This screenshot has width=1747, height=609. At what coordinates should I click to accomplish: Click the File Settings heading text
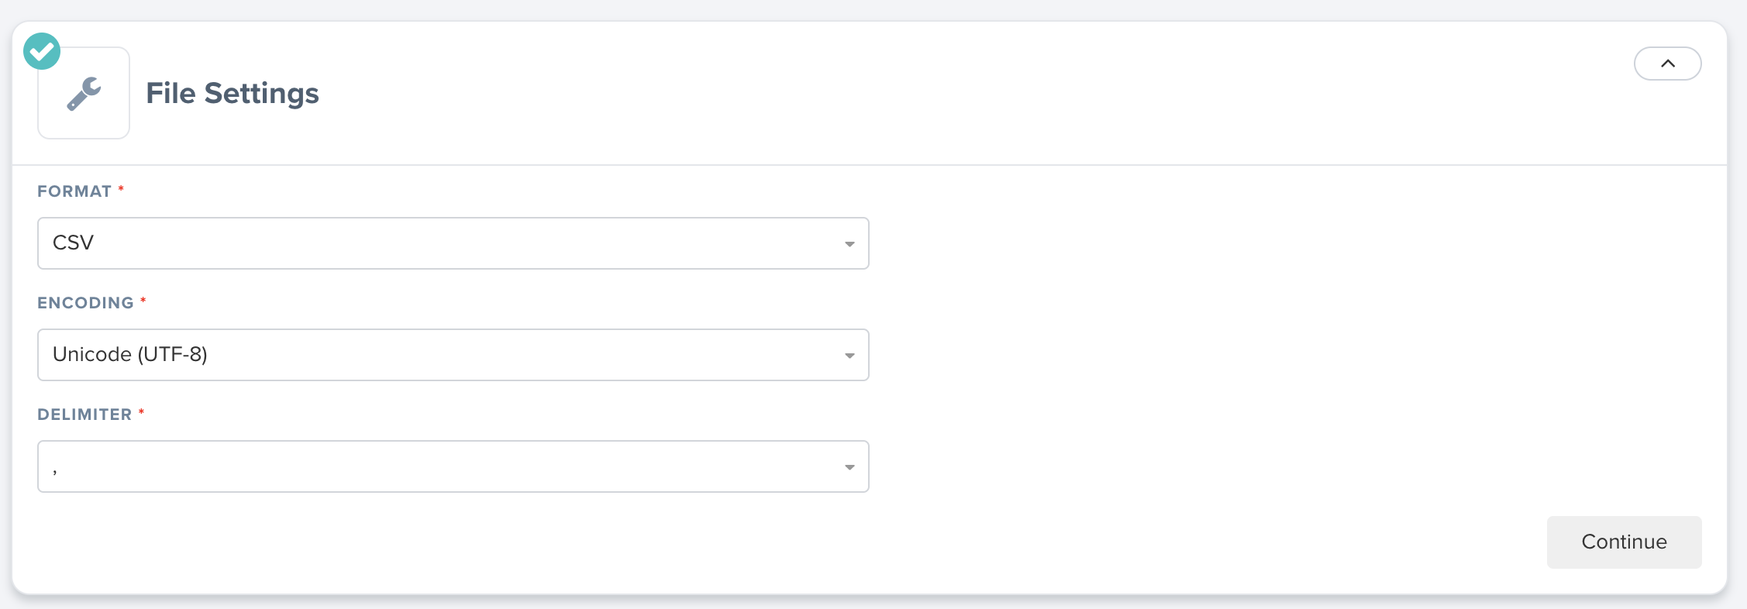coord(233,94)
